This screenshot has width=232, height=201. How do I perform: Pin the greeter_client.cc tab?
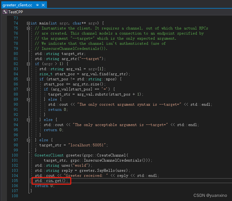click(37, 5)
